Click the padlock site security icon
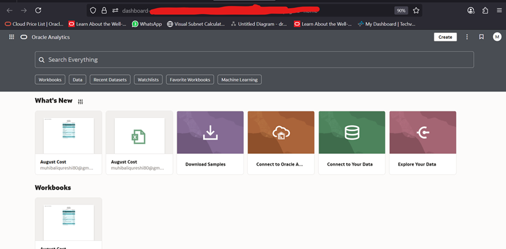 104,11
